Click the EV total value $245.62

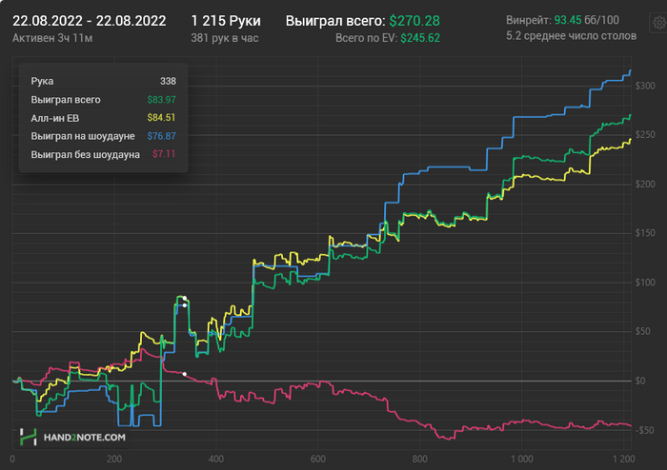[x=420, y=38]
